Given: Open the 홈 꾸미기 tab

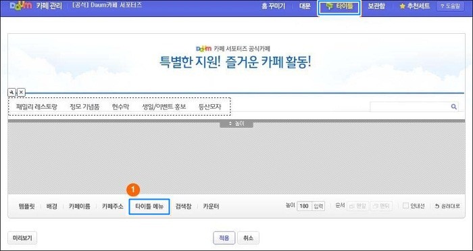Looking at the screenshot, I should 273,6.
